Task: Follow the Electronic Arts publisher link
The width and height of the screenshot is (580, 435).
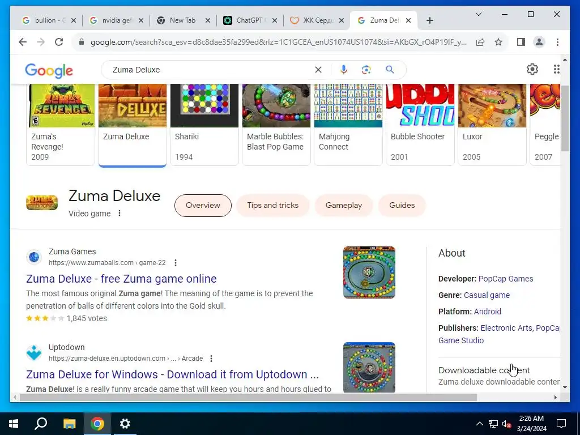Action: point(506,328)
